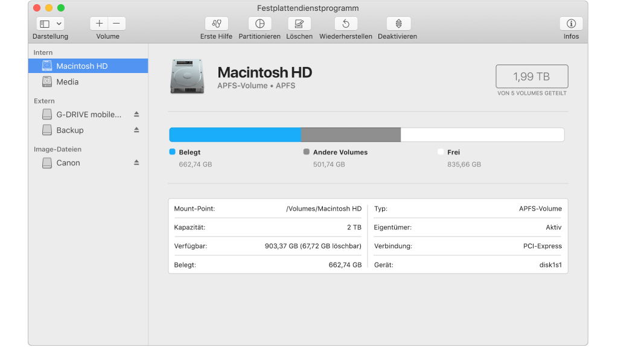Click the Festplattendienstprogramm window title
The width and height of the screenshot is (618, 347).
tap(308, 8)
